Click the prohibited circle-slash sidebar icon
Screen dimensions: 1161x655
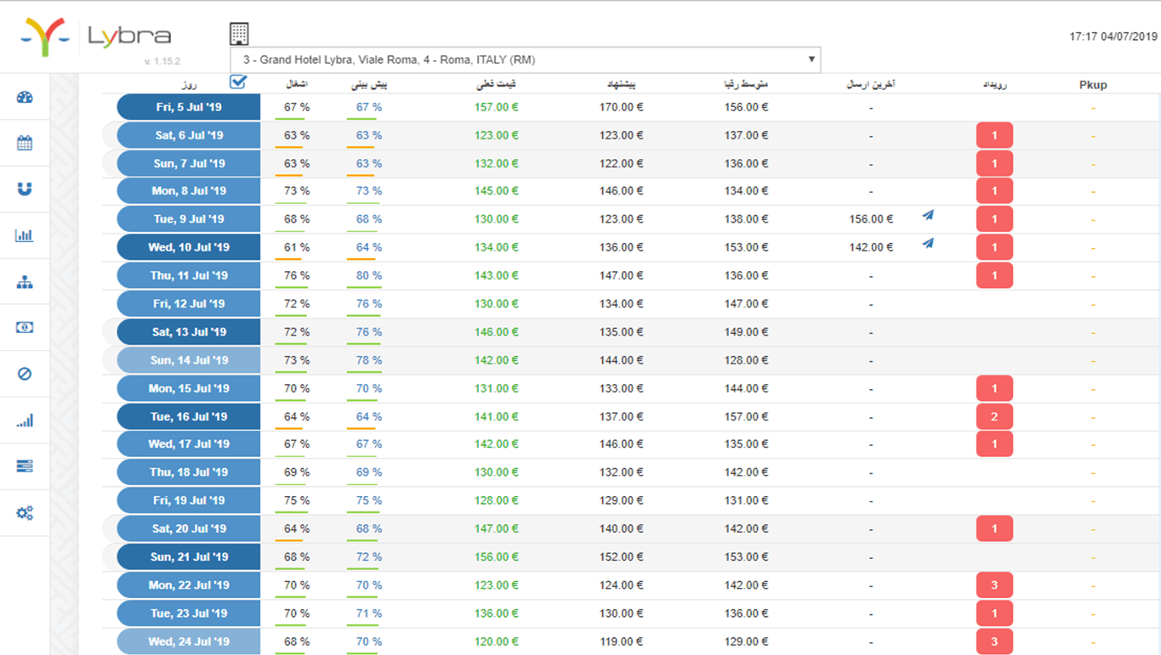(x=25, y=374)
